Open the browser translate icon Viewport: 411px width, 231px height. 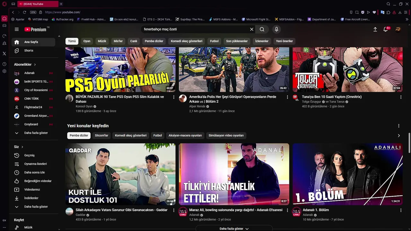click(382, 12)
